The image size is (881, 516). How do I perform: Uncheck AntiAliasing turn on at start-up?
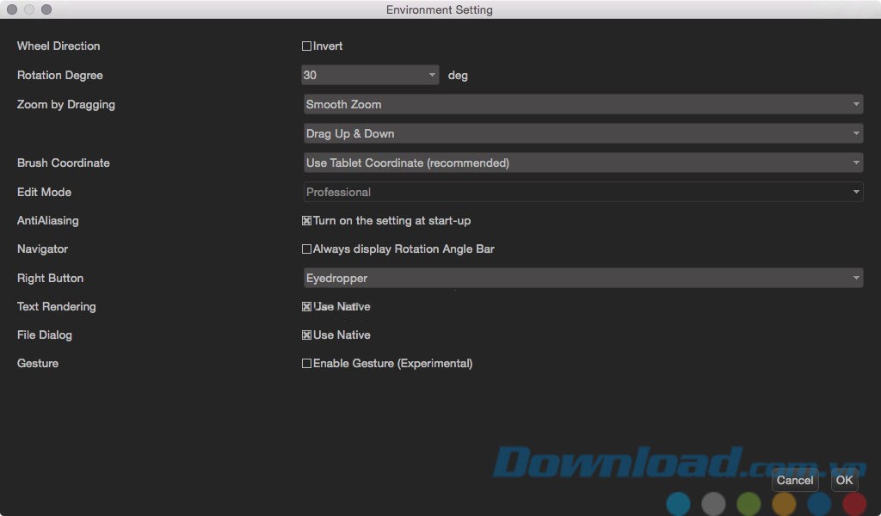click(307, 221)
